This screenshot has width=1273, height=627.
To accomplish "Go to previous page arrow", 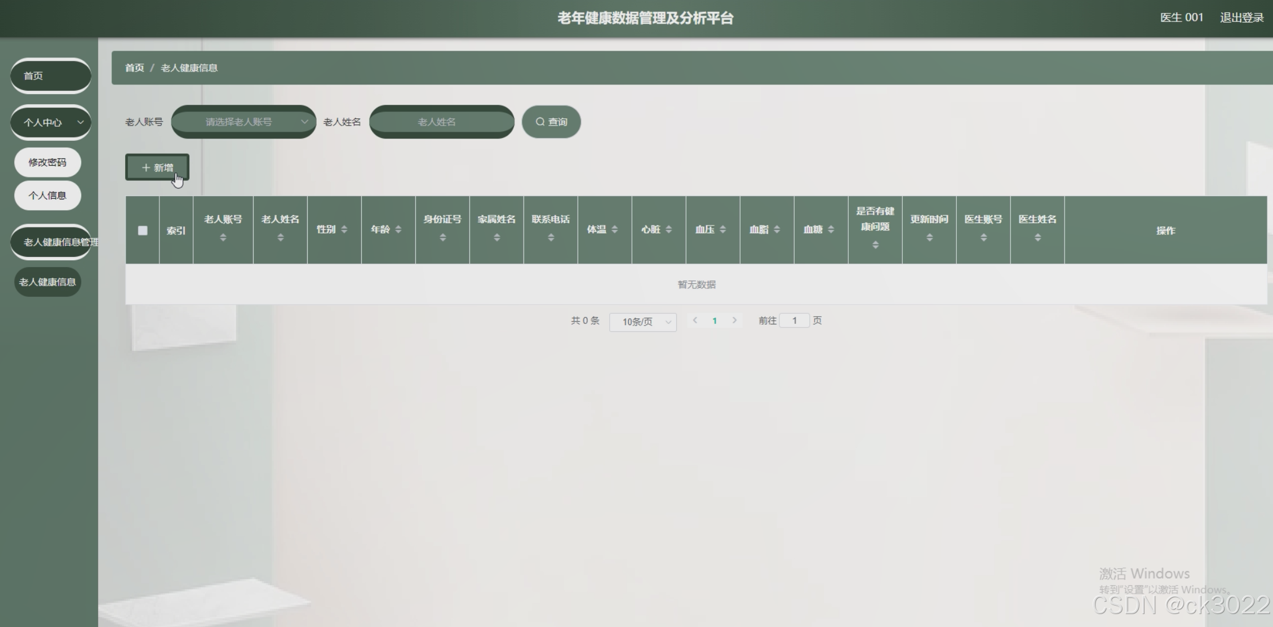I will (x=695, y=321).
